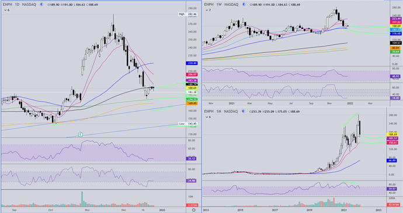
Task: Select the pink 150.61 label on monthly axis
Action: pos(392,143)
